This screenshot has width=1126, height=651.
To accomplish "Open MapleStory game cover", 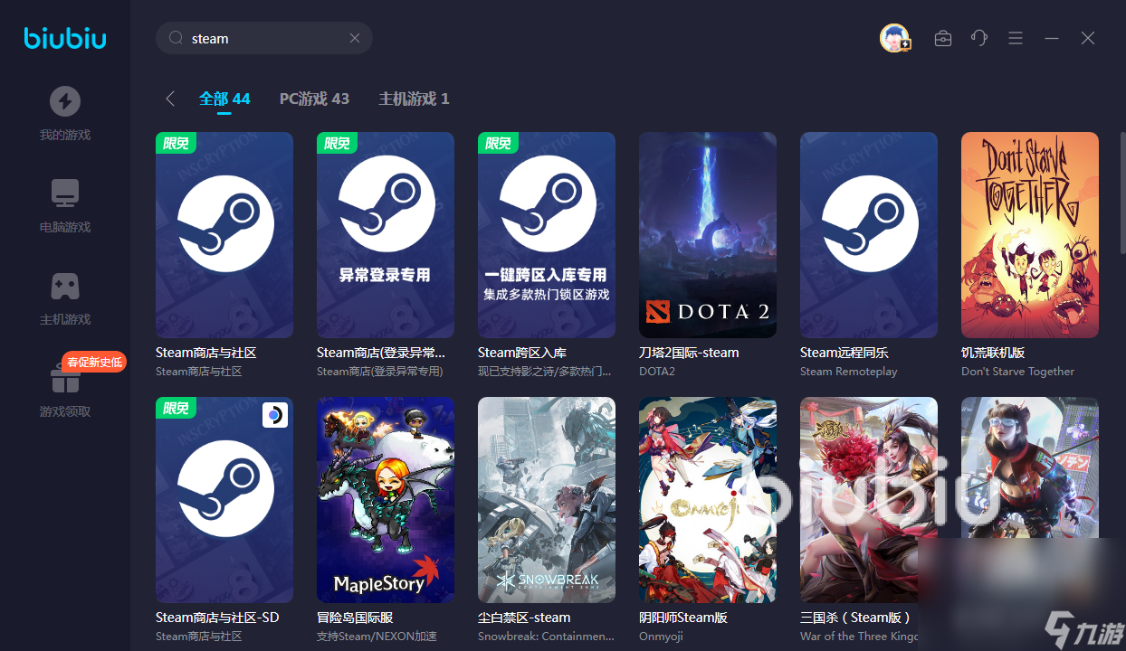I will [386, 500].
